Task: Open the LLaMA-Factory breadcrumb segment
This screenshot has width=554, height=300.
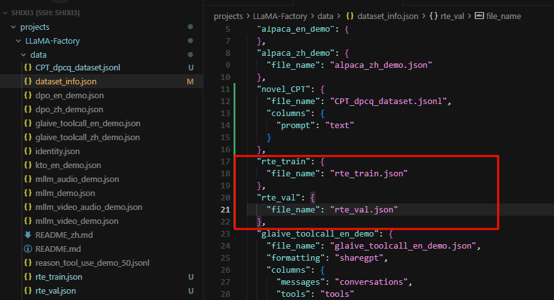Action: pos(281,16)
